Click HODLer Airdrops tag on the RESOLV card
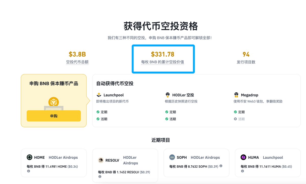 coord(131,160)
